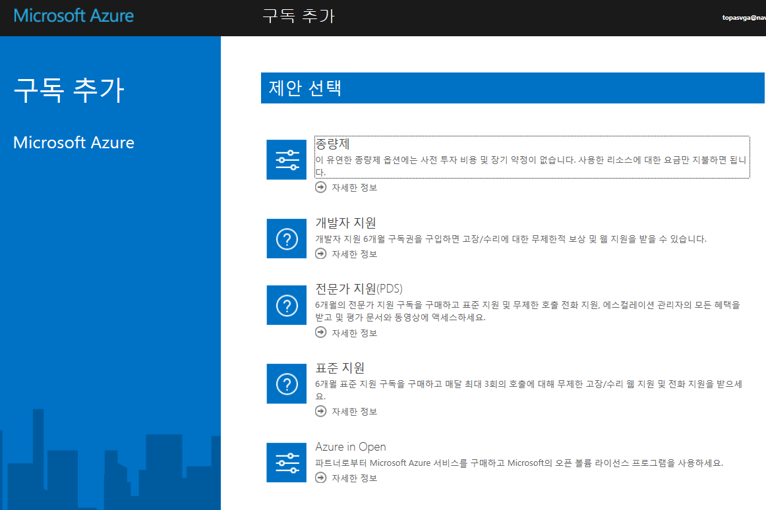Click the 전문가 지원(PDS) question-mark icon tile
This screenshot has width=766, height=510.
286,305
